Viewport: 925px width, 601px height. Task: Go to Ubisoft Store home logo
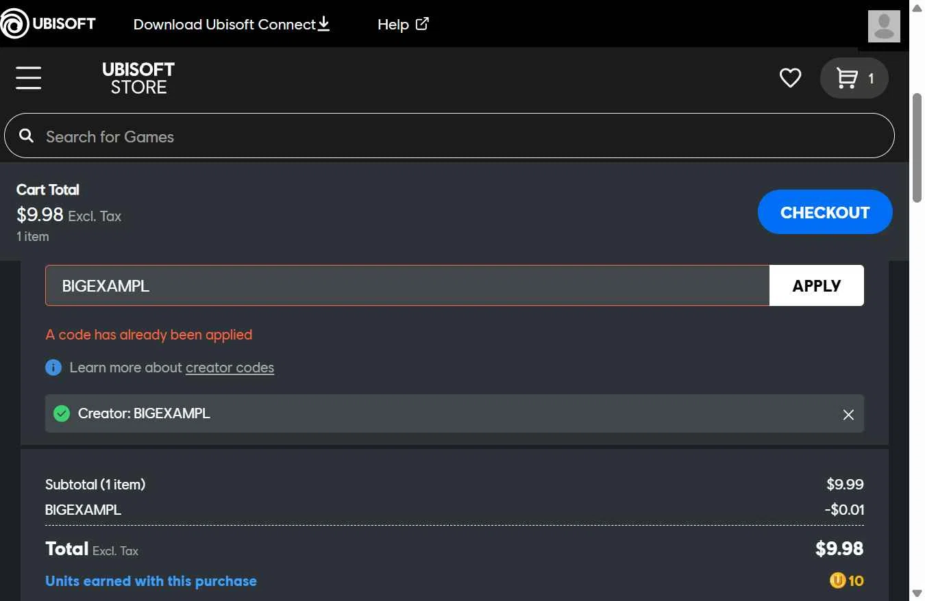(x=138, y=78)
